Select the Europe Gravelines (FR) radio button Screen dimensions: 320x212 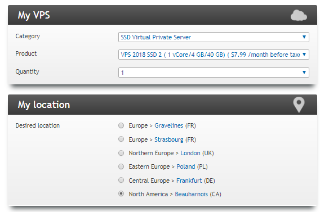[x=121, y=125]
